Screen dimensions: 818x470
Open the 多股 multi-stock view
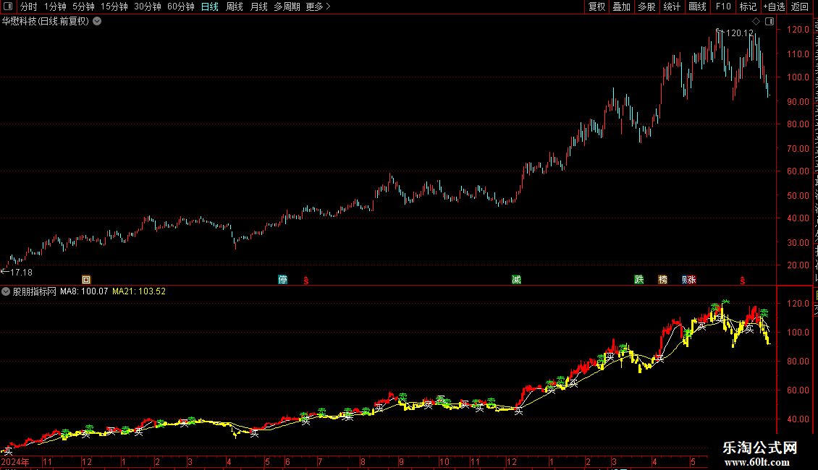point(646,7)
